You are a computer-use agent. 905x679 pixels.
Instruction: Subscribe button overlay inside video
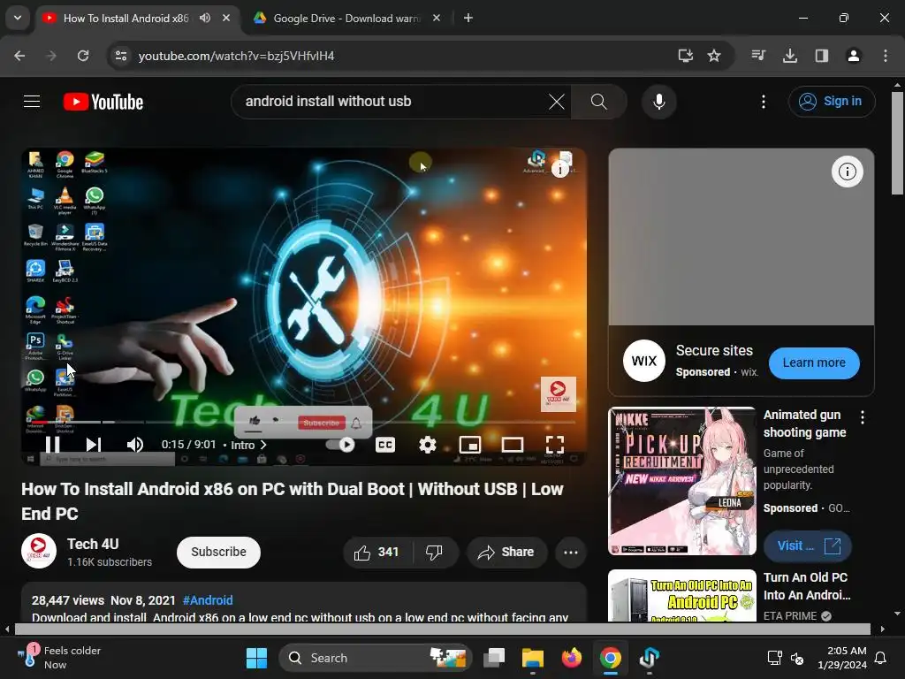(x=322, y=423)
